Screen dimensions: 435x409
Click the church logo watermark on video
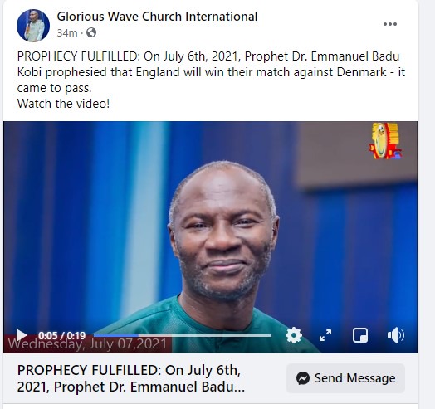[385, 141]
